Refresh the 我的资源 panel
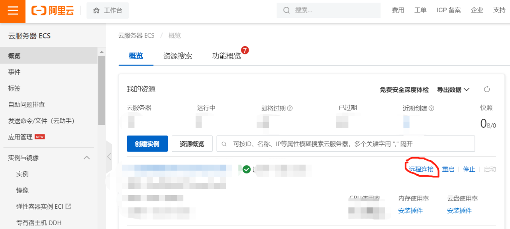The image size is (510, 229). click(486, 89)
